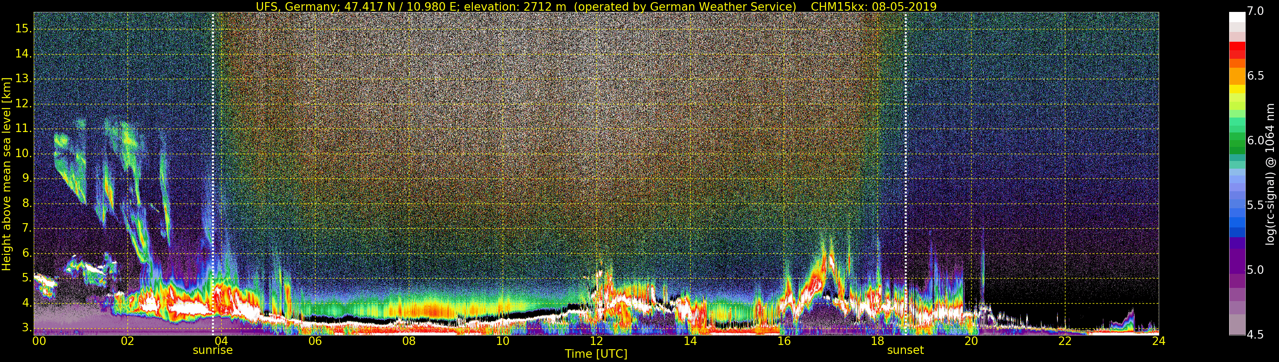Click the time axis tick '04'
1279x362 pixels.
[221, 341]
